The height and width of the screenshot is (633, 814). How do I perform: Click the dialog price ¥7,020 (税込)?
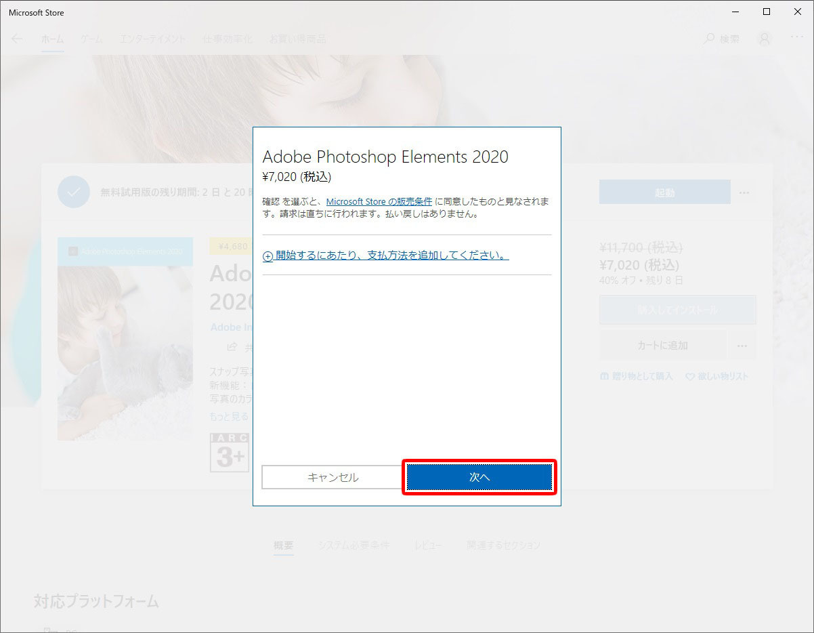pos(297,178)
